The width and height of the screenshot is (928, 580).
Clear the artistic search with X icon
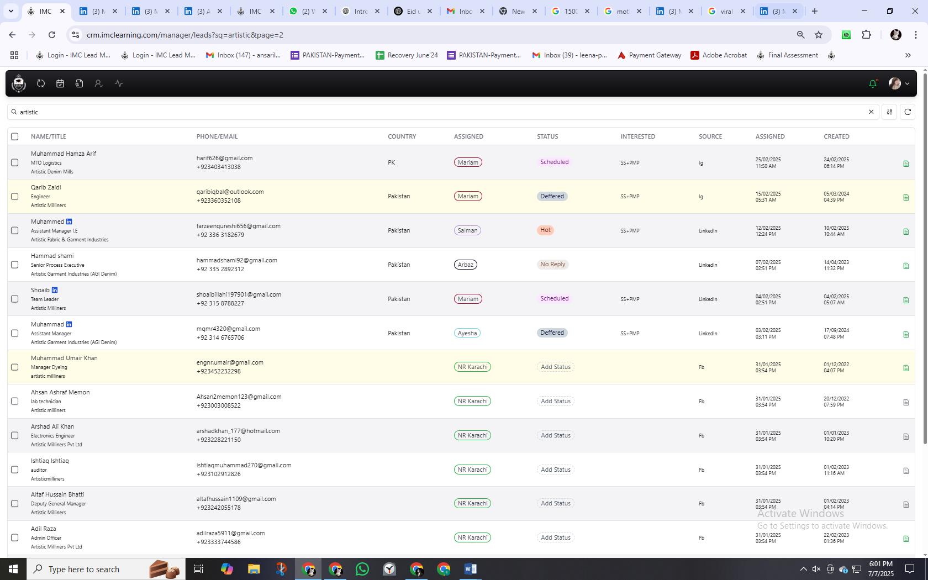click(871, 112)
